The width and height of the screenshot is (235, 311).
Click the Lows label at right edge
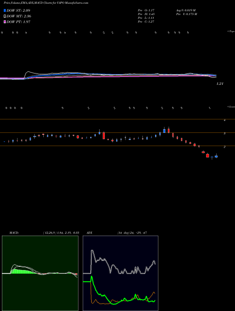pos(231,106)
